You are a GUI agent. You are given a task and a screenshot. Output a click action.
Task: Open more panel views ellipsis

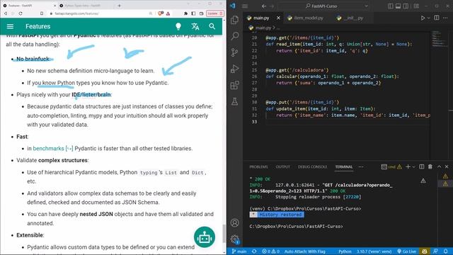[361, 167]
